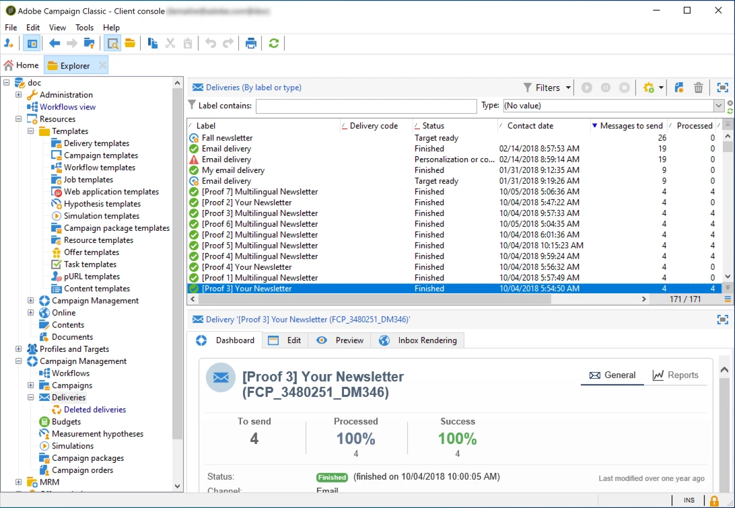Open the View menu

click(x=57, y=28)
